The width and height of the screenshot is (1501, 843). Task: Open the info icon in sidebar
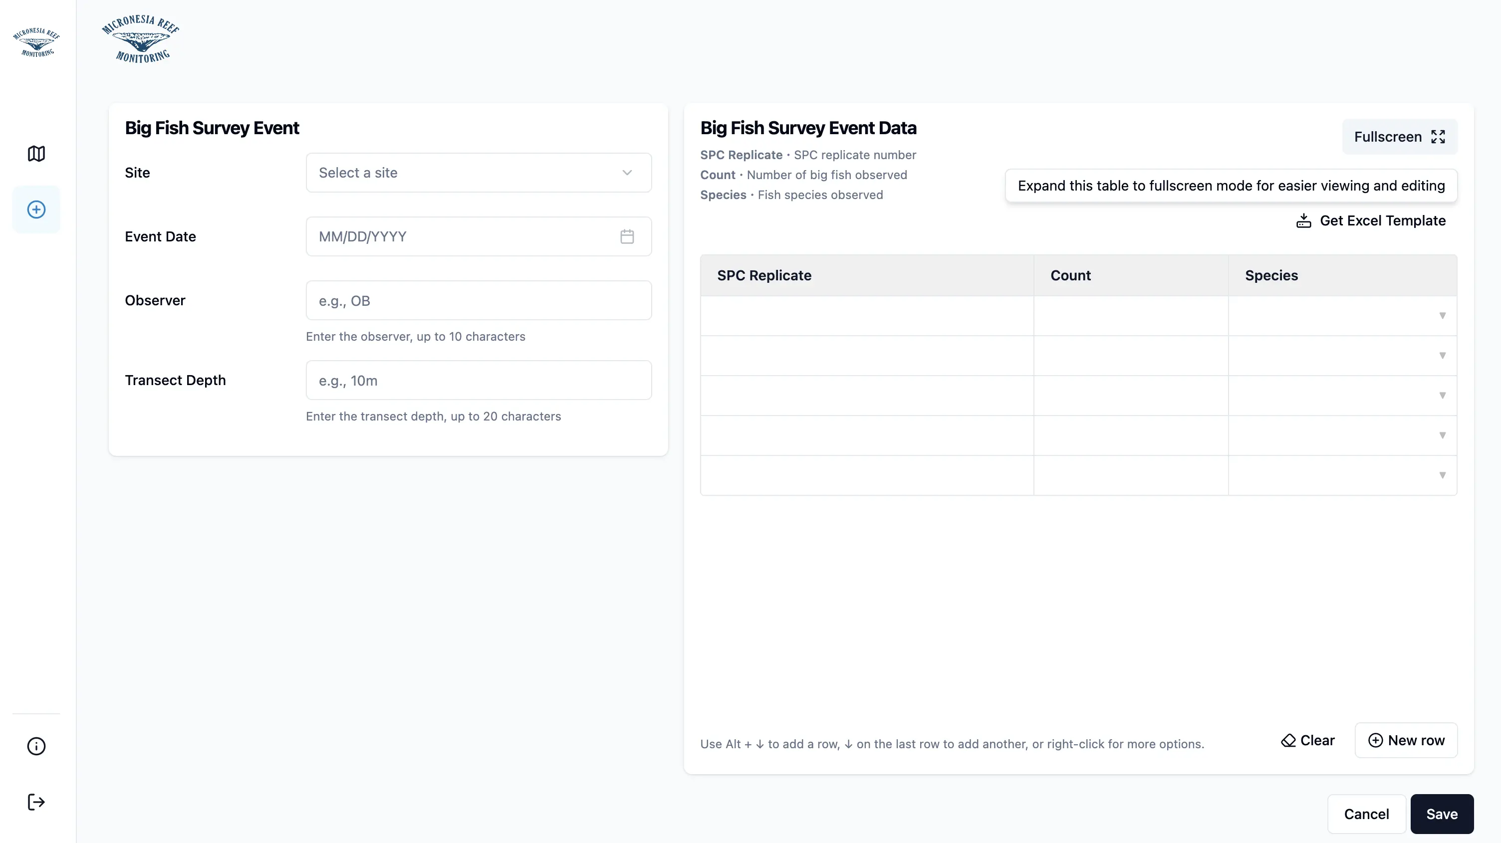pos(36,746)
